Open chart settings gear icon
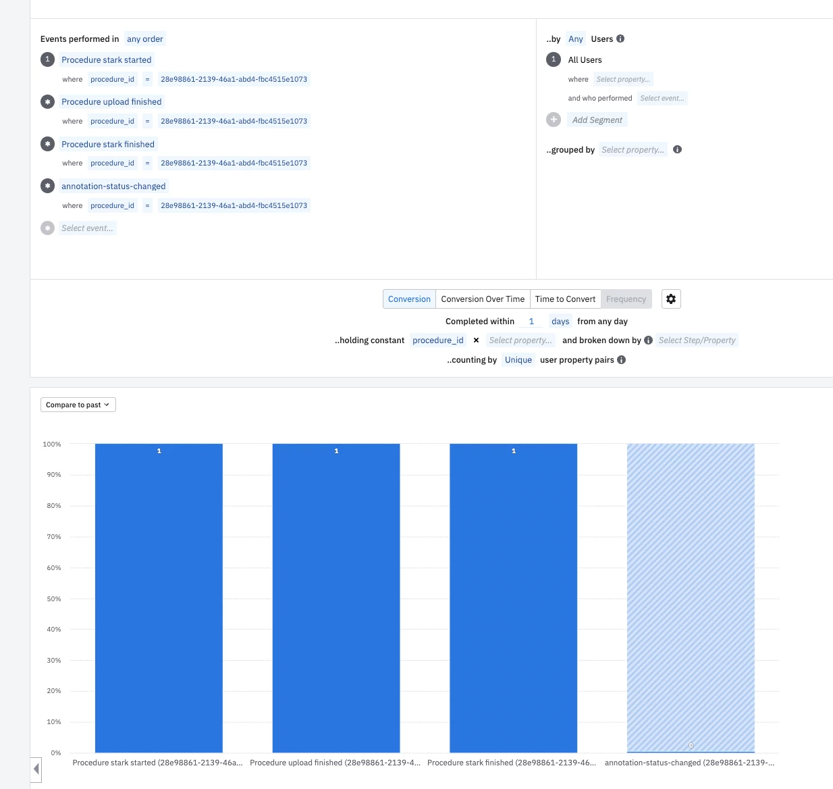Image resolution: width=833 pixels, height=789 pixels. [671, 299]
